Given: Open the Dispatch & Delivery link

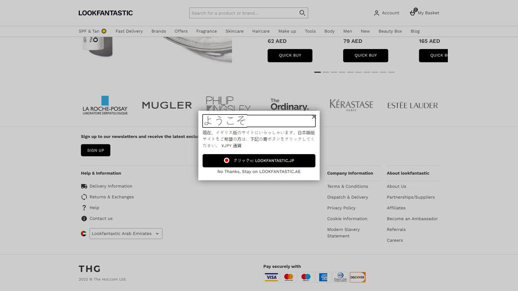Looking at the screenshot, I should coord(347,197).
